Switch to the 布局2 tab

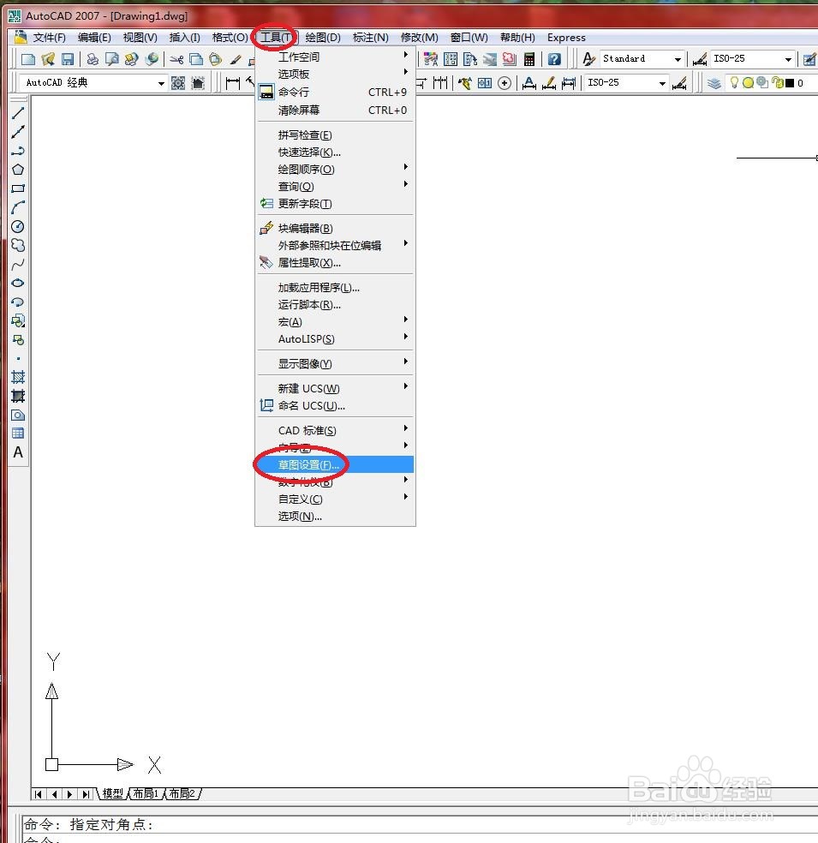tap(182, 793)
